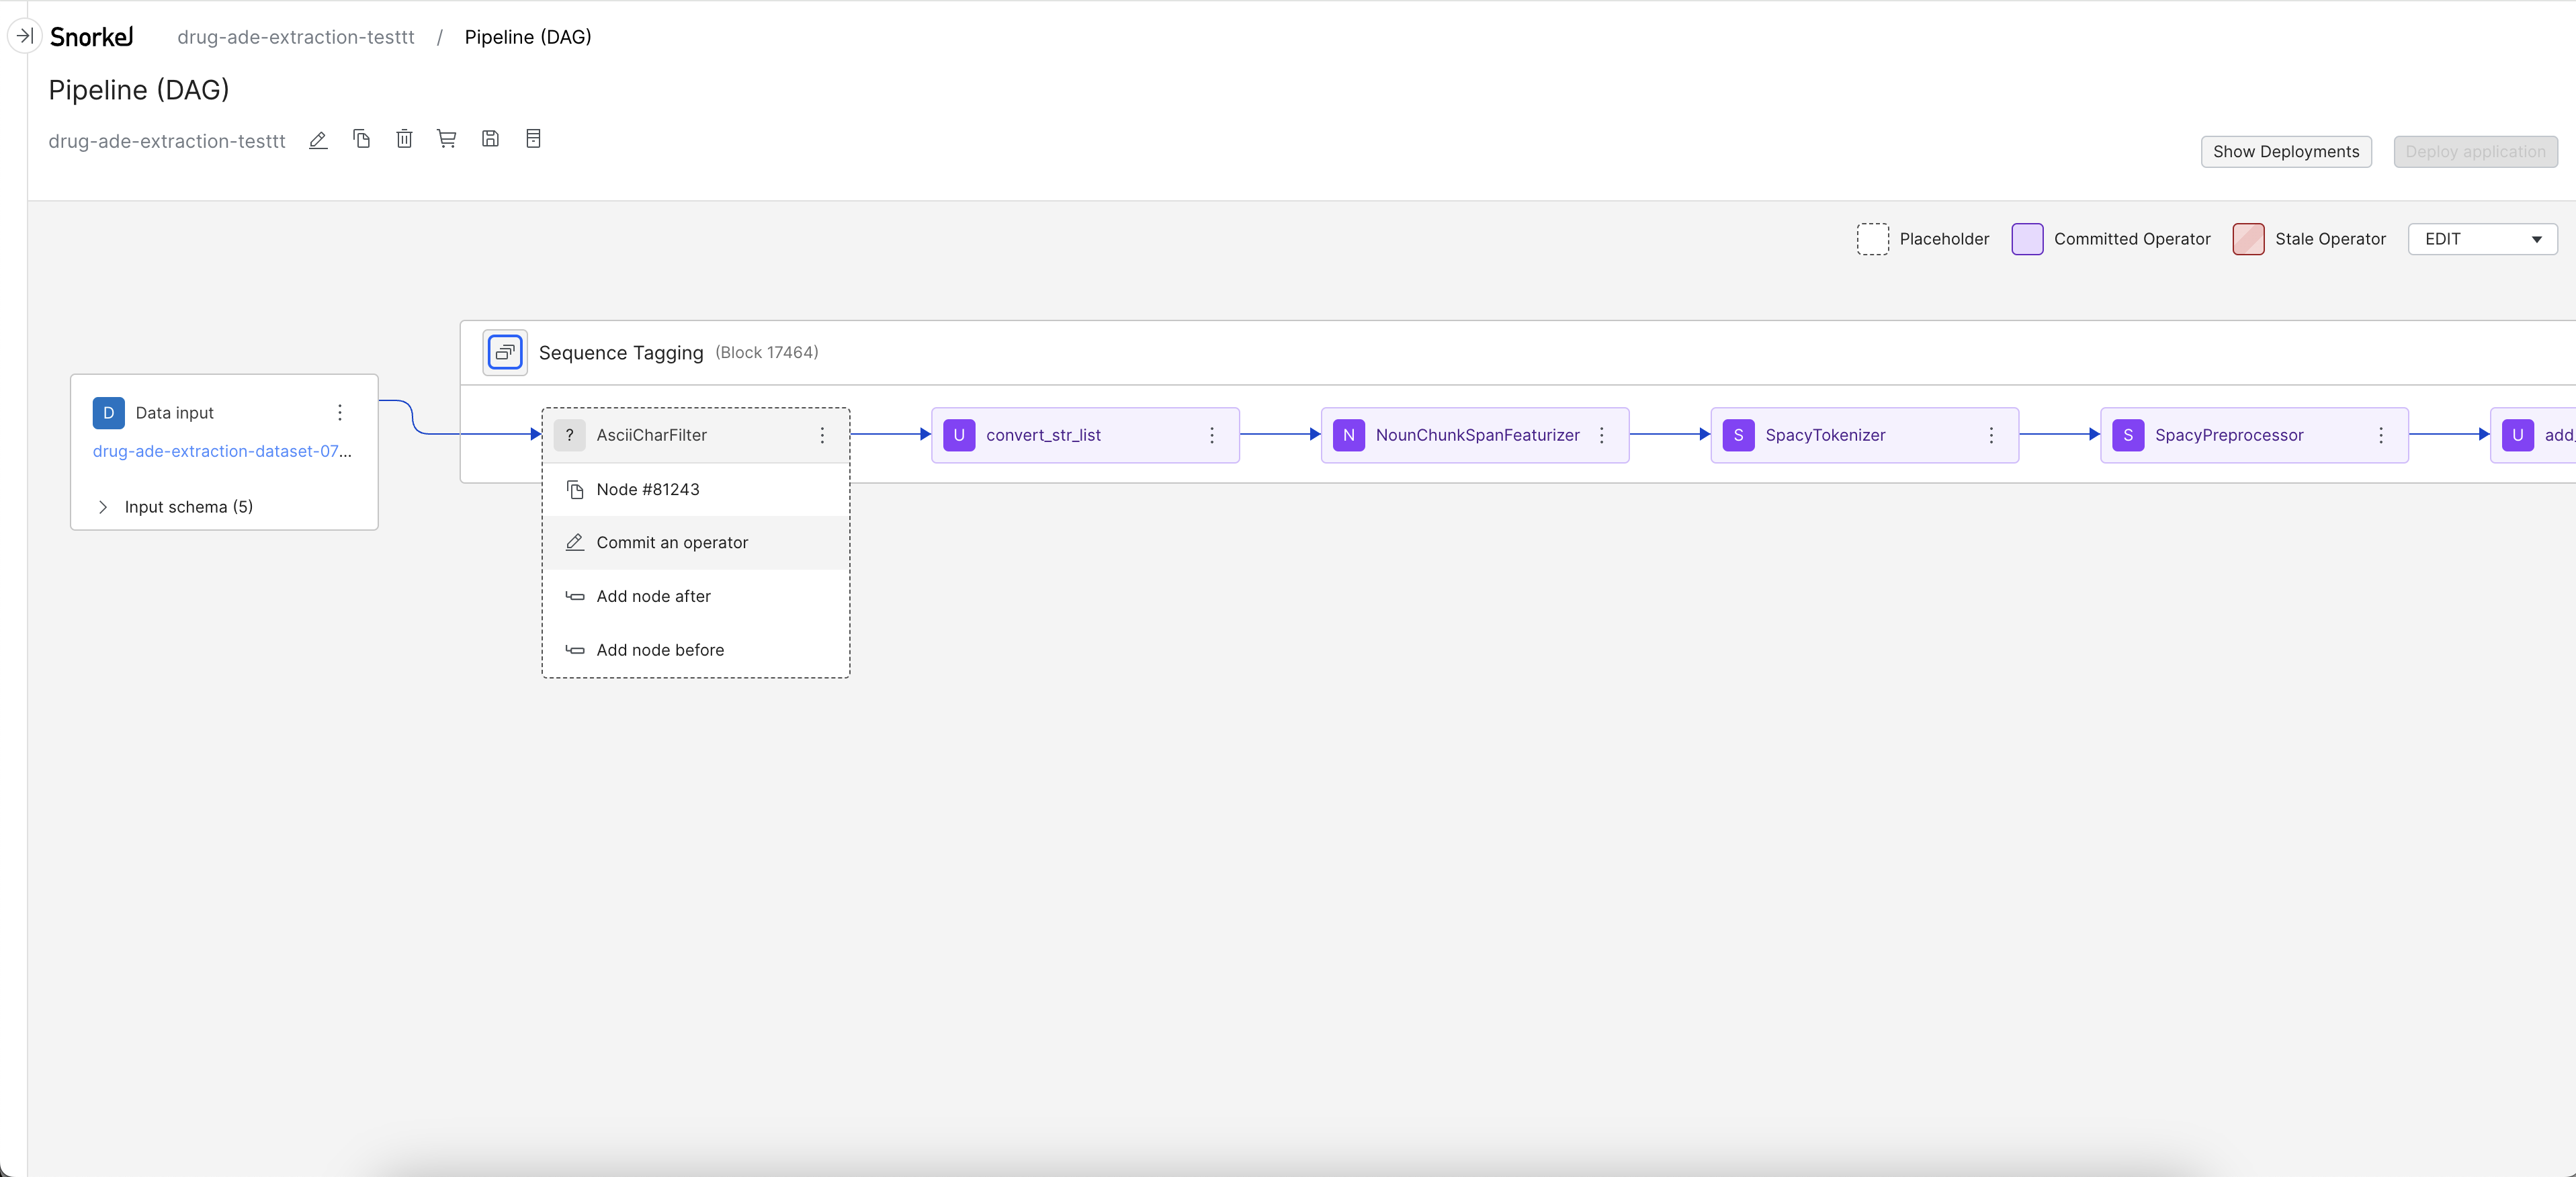Screen dimensions: 2576x1177
Task: Open the NounChunkSpanFeaturizer three-dot menu
Action: coord(1601,435)
